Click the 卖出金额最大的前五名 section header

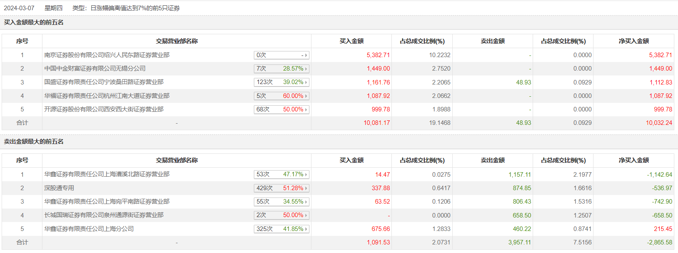click(34, 142)
